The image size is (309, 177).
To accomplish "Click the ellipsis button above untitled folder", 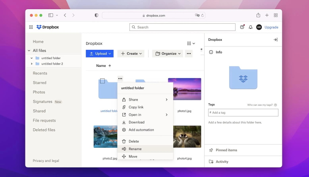I will coord(120,78).
